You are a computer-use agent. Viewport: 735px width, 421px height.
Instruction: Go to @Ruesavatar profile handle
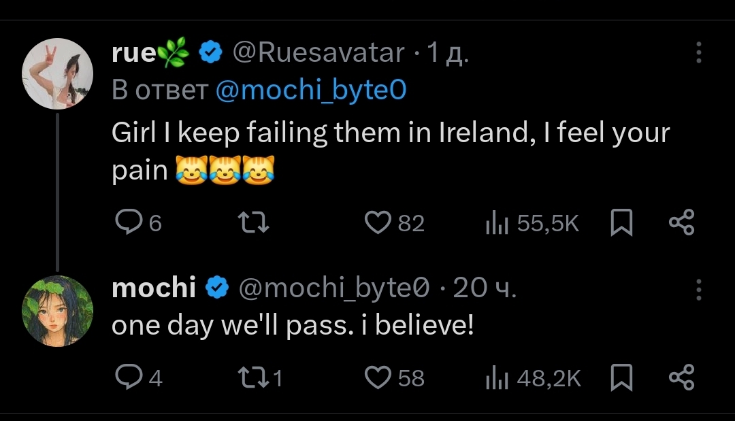(x=319, y=52)
